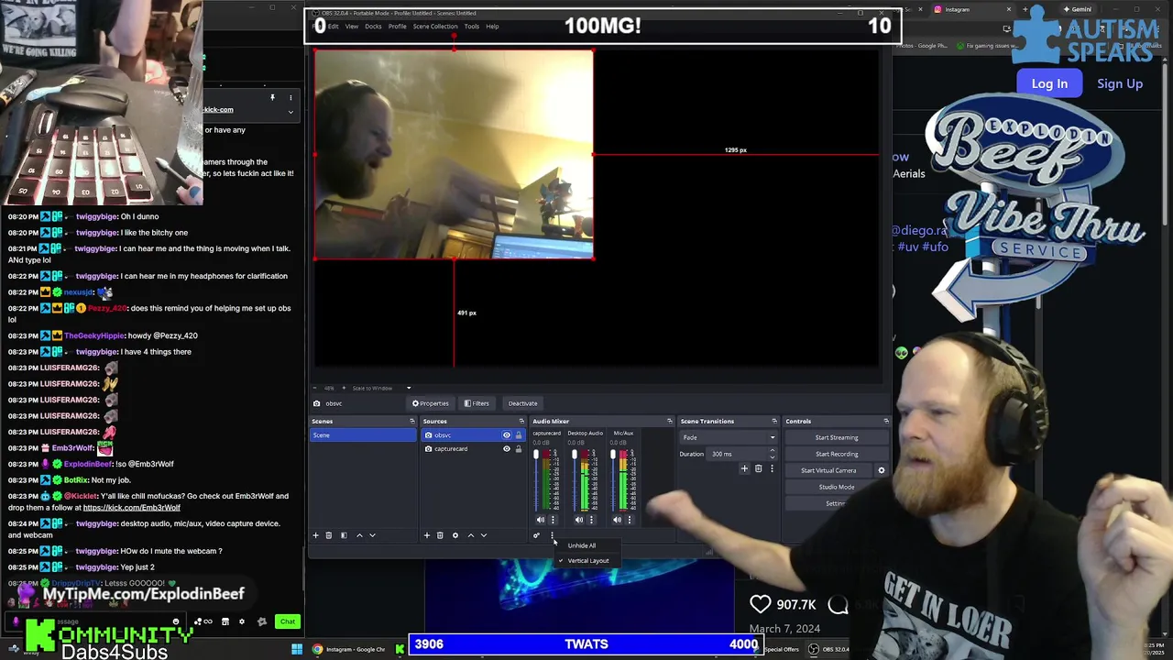Open Virtual Camera settings gear
This screenshot has height=660, width=1173.
(x=882, y=470)
